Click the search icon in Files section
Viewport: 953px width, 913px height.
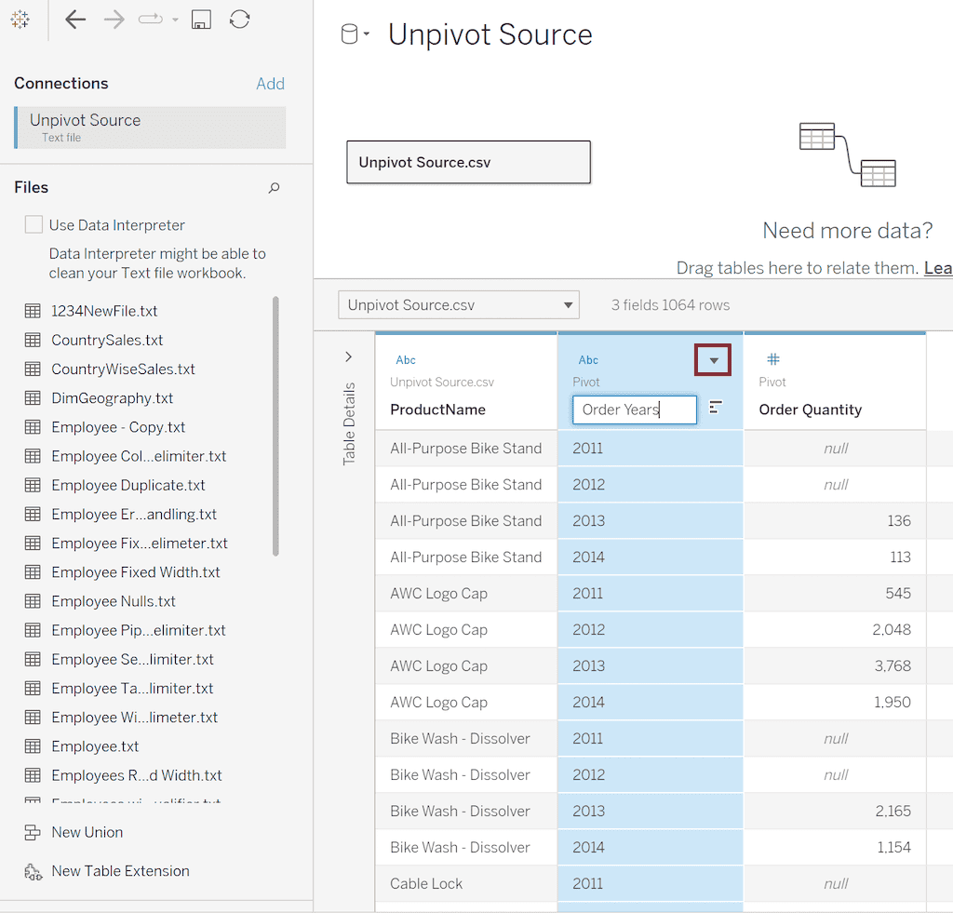(274, 188)
